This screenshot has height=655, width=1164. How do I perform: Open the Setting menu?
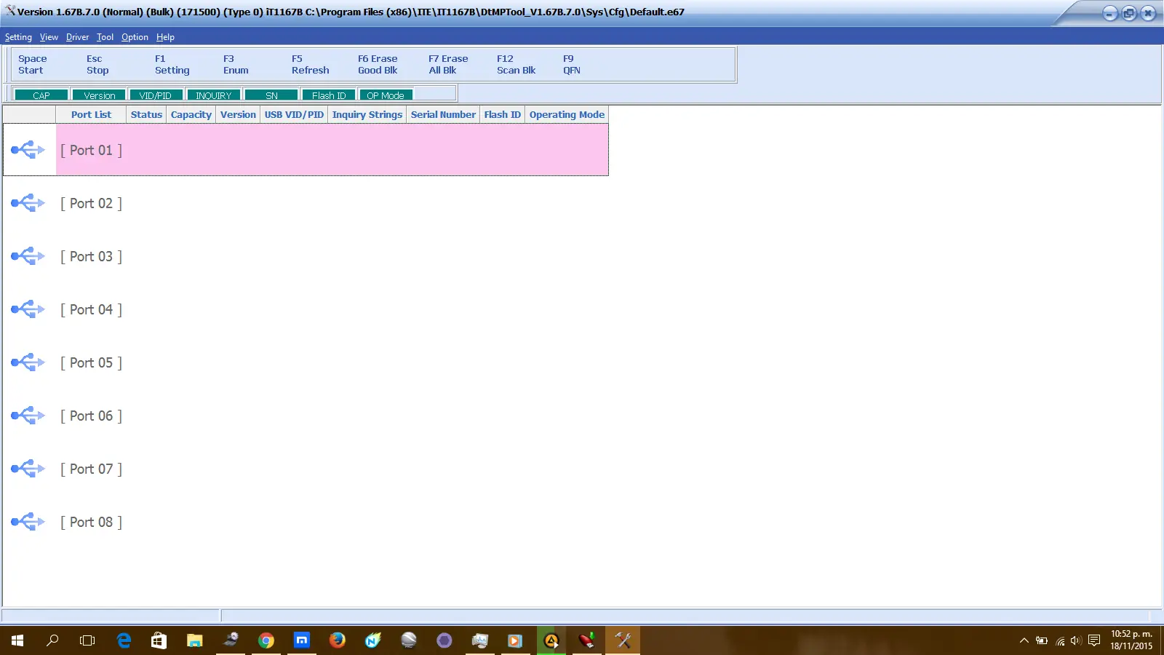click(x=18, y=37)
